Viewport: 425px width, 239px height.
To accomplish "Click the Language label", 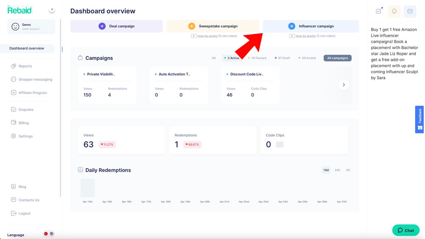I will click(16, 235).
